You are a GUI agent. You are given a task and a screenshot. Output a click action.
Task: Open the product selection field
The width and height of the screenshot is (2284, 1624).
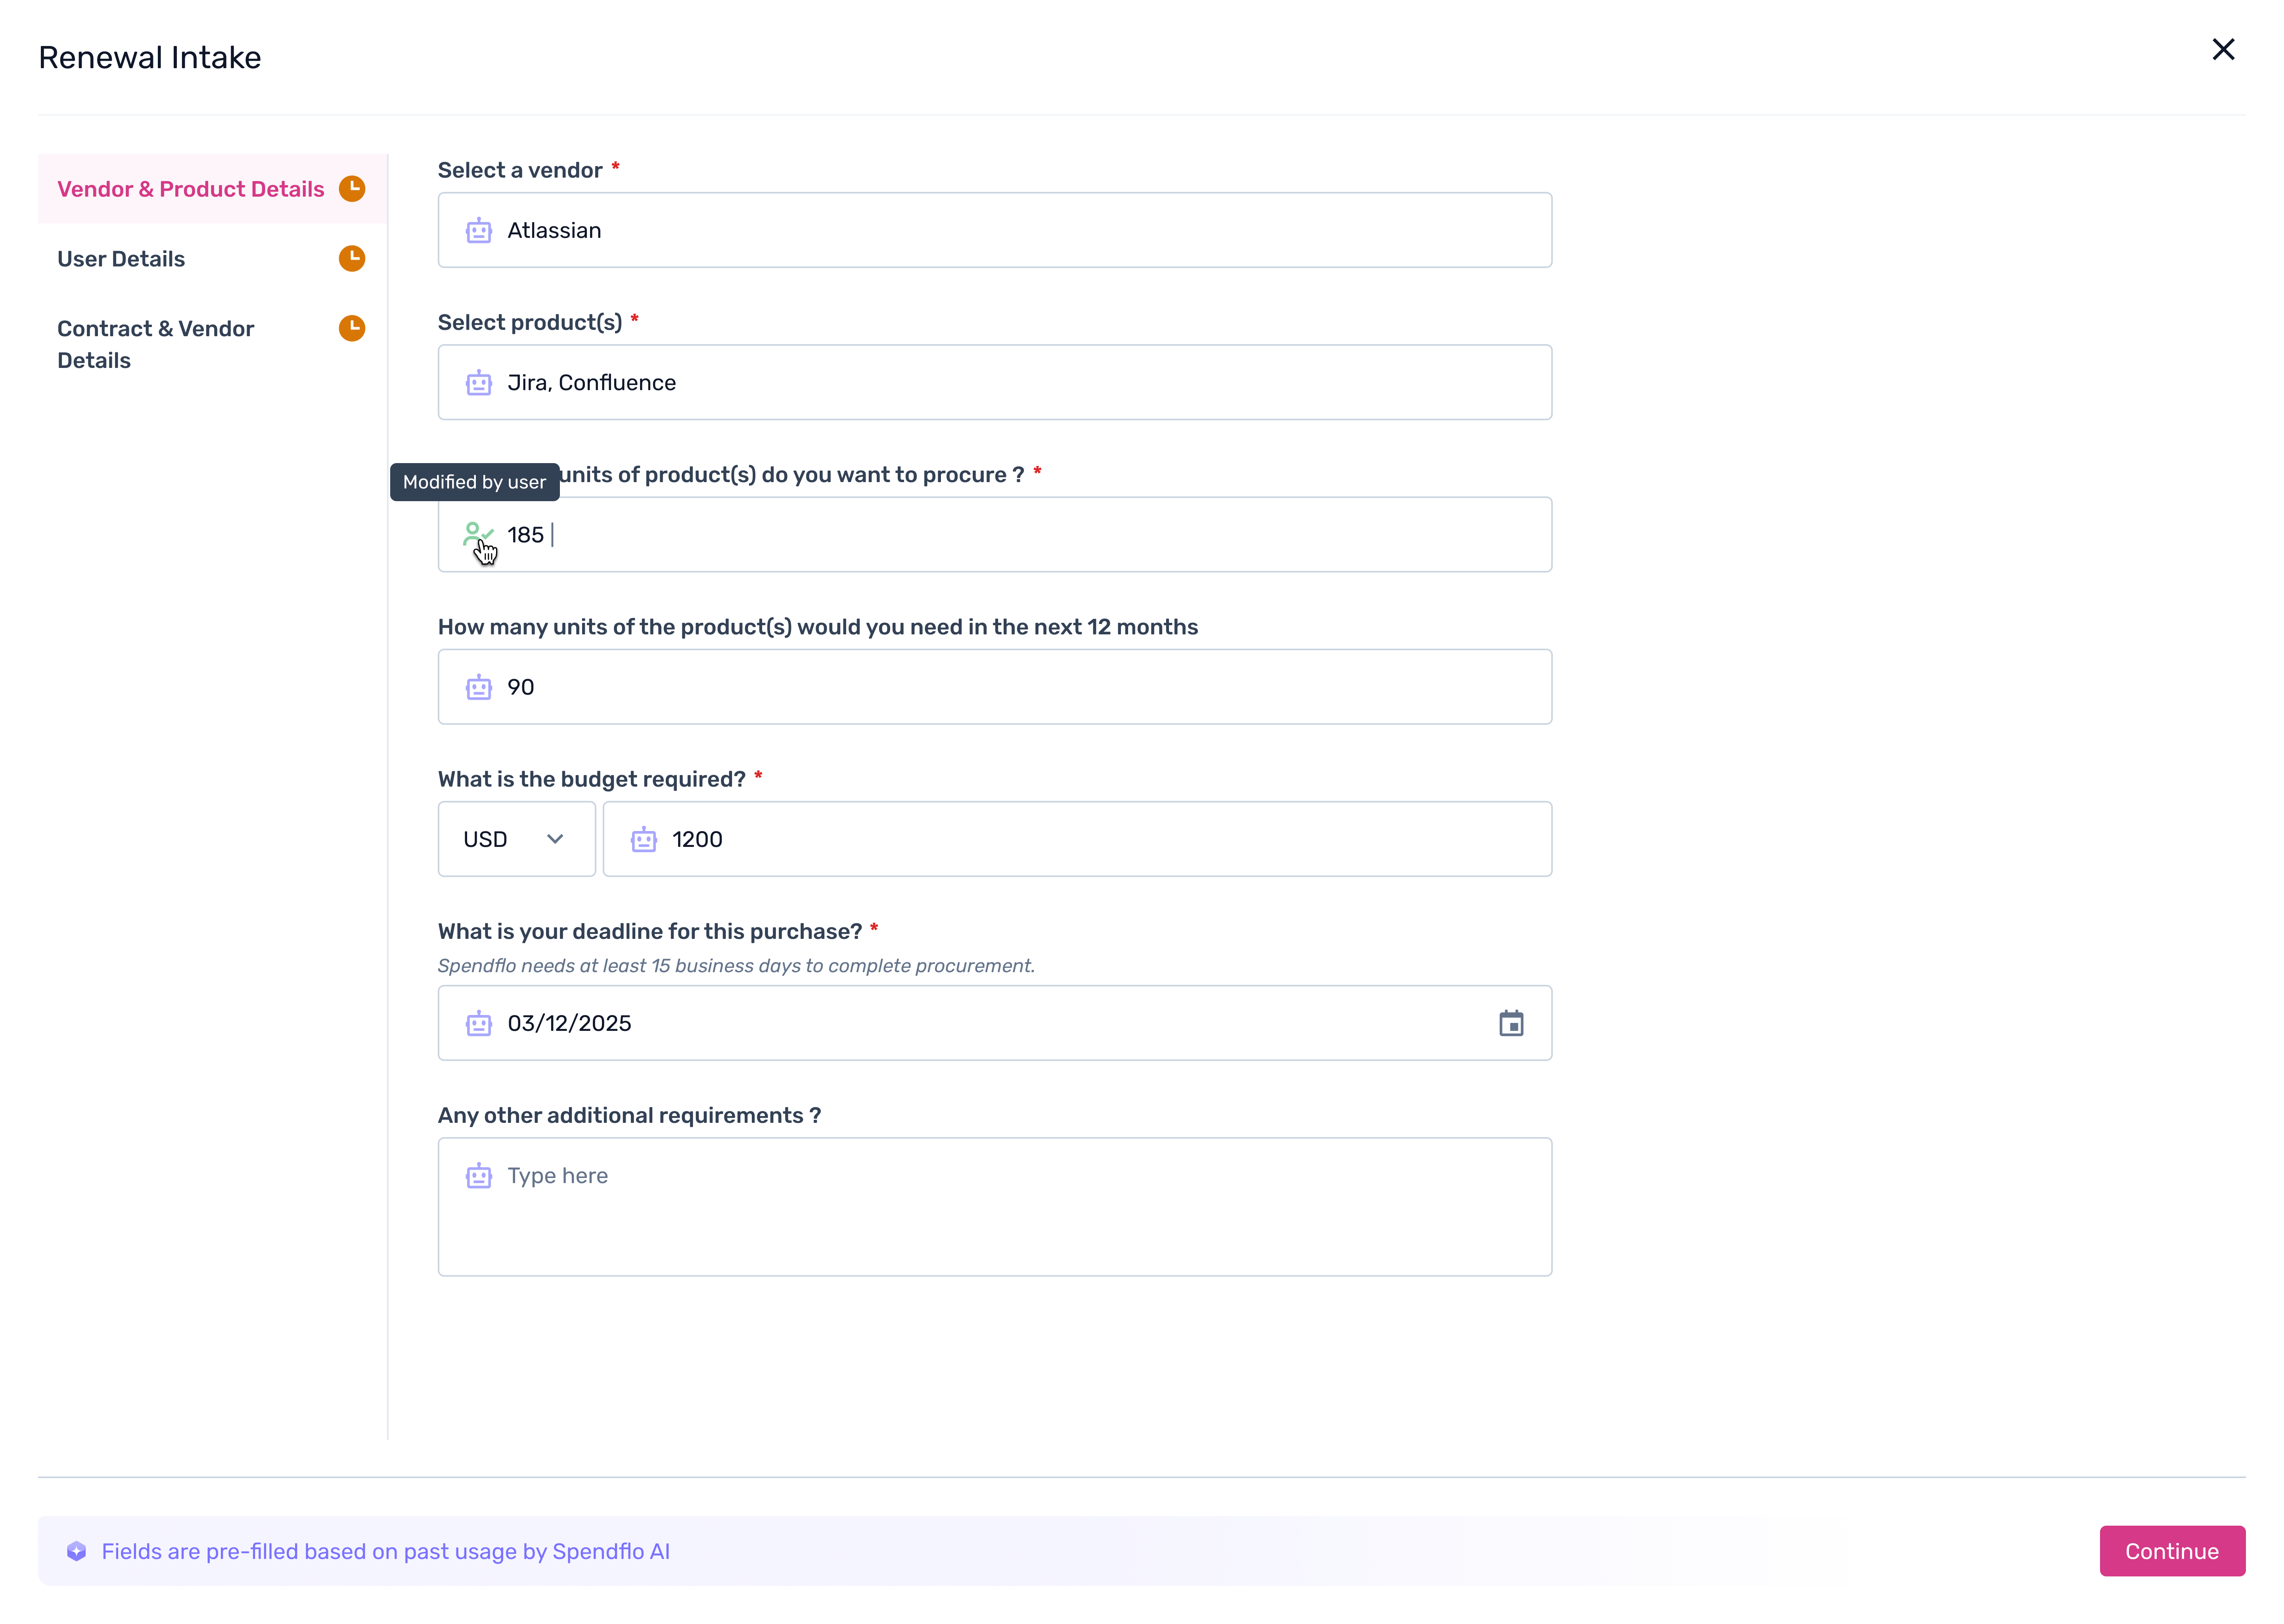click(995, 382)
